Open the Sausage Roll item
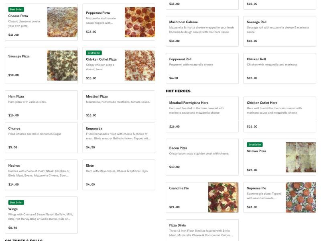 (280, 31)
